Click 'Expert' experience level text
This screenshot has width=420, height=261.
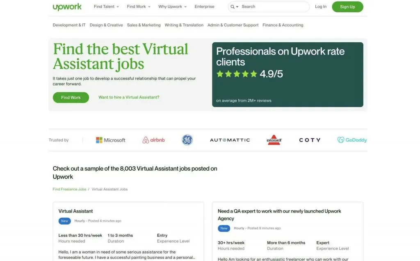pos(323,243)
